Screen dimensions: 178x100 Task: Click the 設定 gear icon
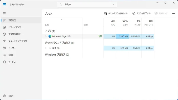(4, 96)
